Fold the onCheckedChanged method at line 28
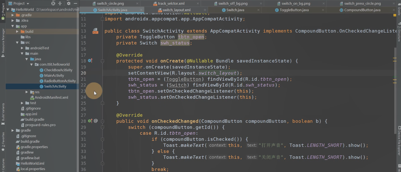Screen dimensions: 401x172 [x=102, y=121]
